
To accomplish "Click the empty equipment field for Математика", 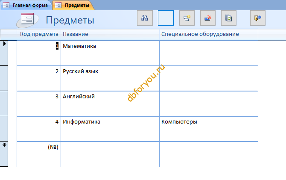I will point(209,53).
